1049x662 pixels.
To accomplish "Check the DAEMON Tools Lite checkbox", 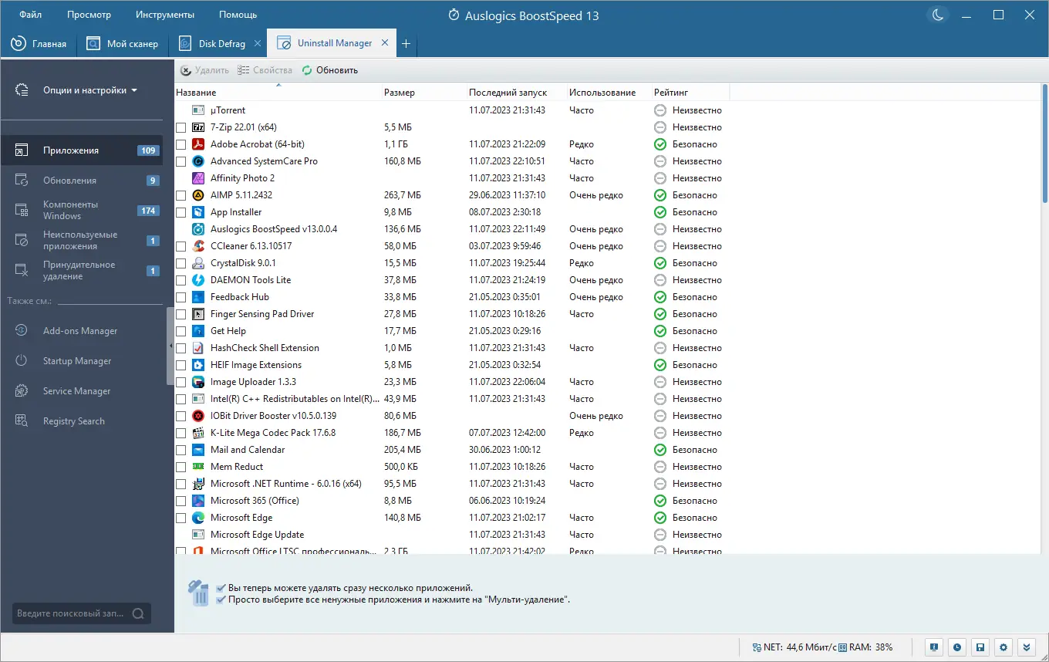I will click(x=181, y=280).
